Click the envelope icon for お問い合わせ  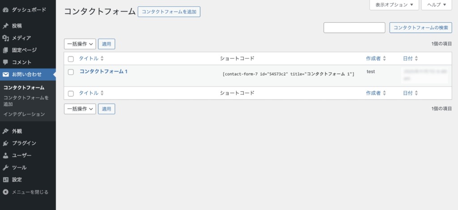click(5, 74)
